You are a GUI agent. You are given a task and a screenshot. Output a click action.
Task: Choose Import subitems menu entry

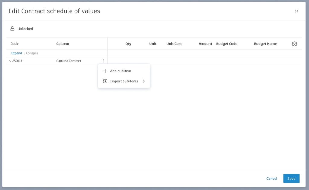[x=124, y=81]
